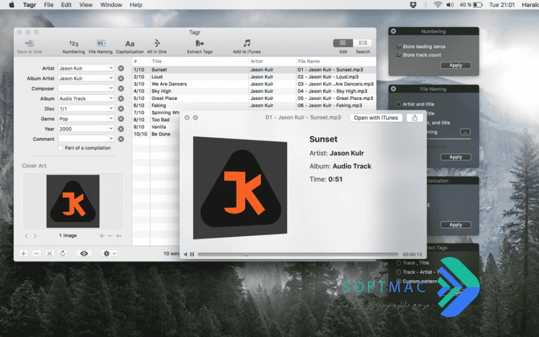Remove file with the minus button

(x=36, y=253)
